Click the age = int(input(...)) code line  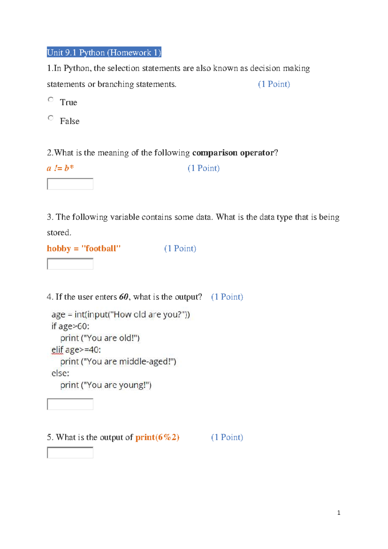(121, 315)
